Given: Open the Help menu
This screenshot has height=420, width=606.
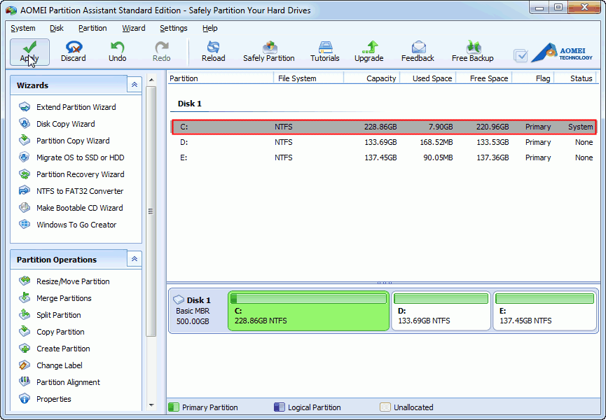Looking at the screenshot, I should pos(210,28).
